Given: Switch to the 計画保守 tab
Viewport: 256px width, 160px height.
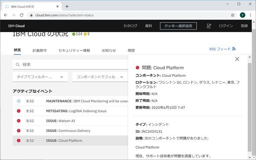Looking at the screenshot, I should tap(39, 51).
